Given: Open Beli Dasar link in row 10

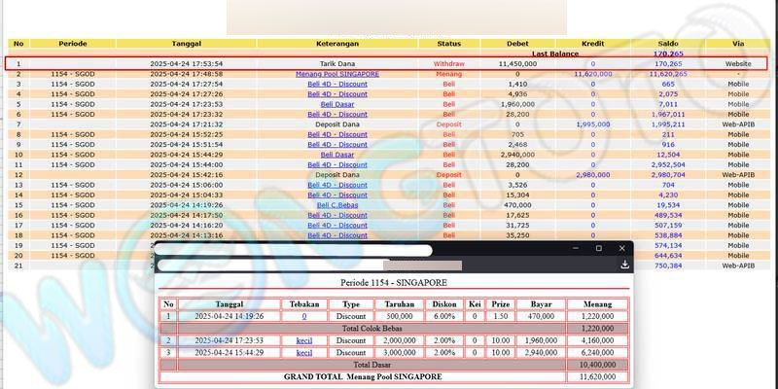Looking at the screenshot, I should tap(337, 155).
